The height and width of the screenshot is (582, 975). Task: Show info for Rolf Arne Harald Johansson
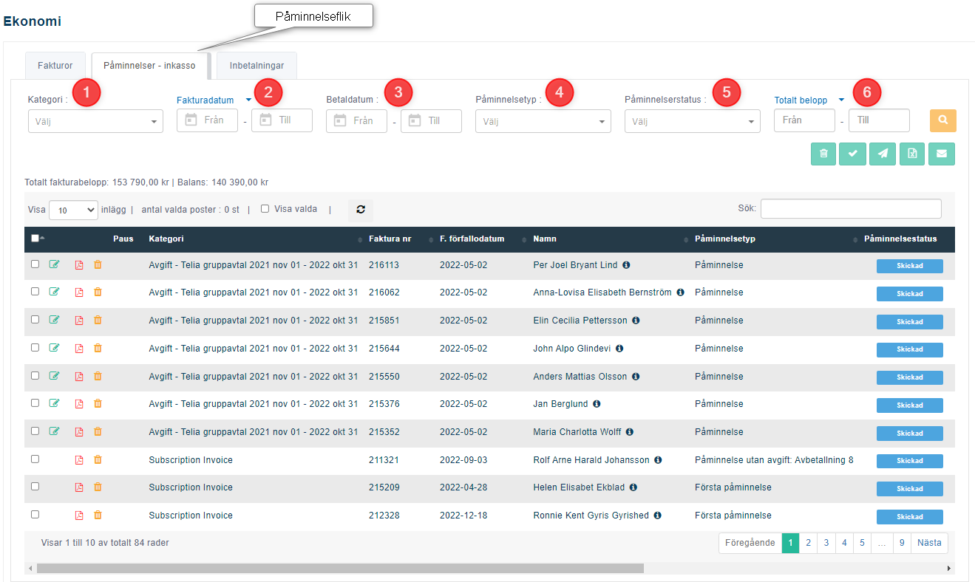pyautogui.click(x=658, y=459)
